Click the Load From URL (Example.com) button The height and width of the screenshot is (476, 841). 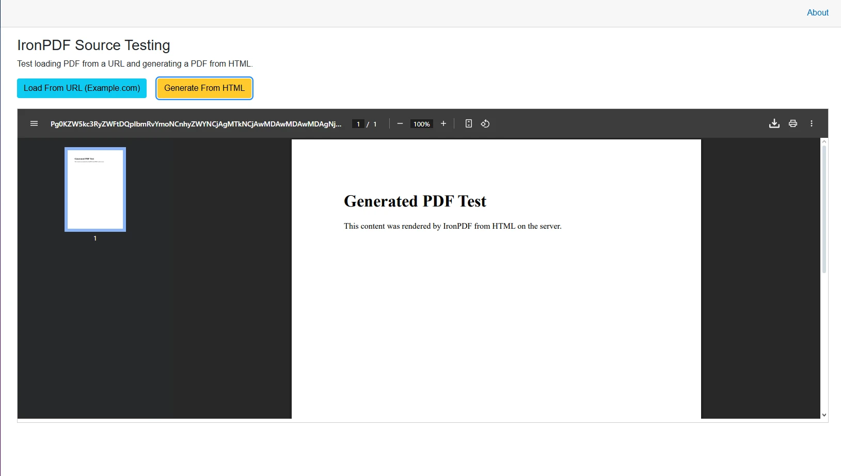point(81,88)
